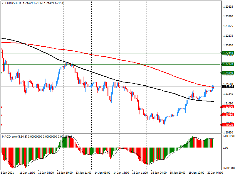
Task: Click the 8 Jan 2021 date label
Action: pyautogui.click(x=7, y=172)
